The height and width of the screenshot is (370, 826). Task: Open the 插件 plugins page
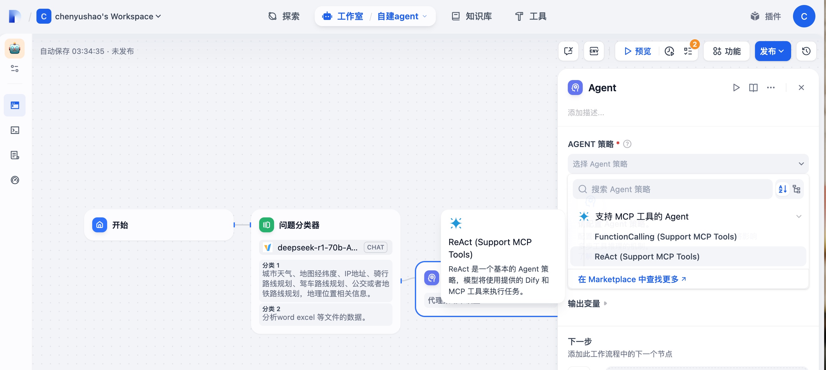pos(766,17)
